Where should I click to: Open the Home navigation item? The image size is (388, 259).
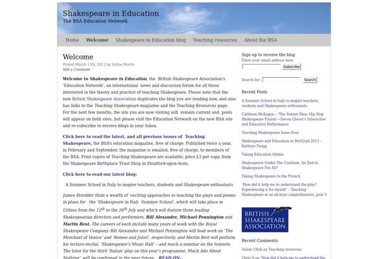tap(72, 40)
